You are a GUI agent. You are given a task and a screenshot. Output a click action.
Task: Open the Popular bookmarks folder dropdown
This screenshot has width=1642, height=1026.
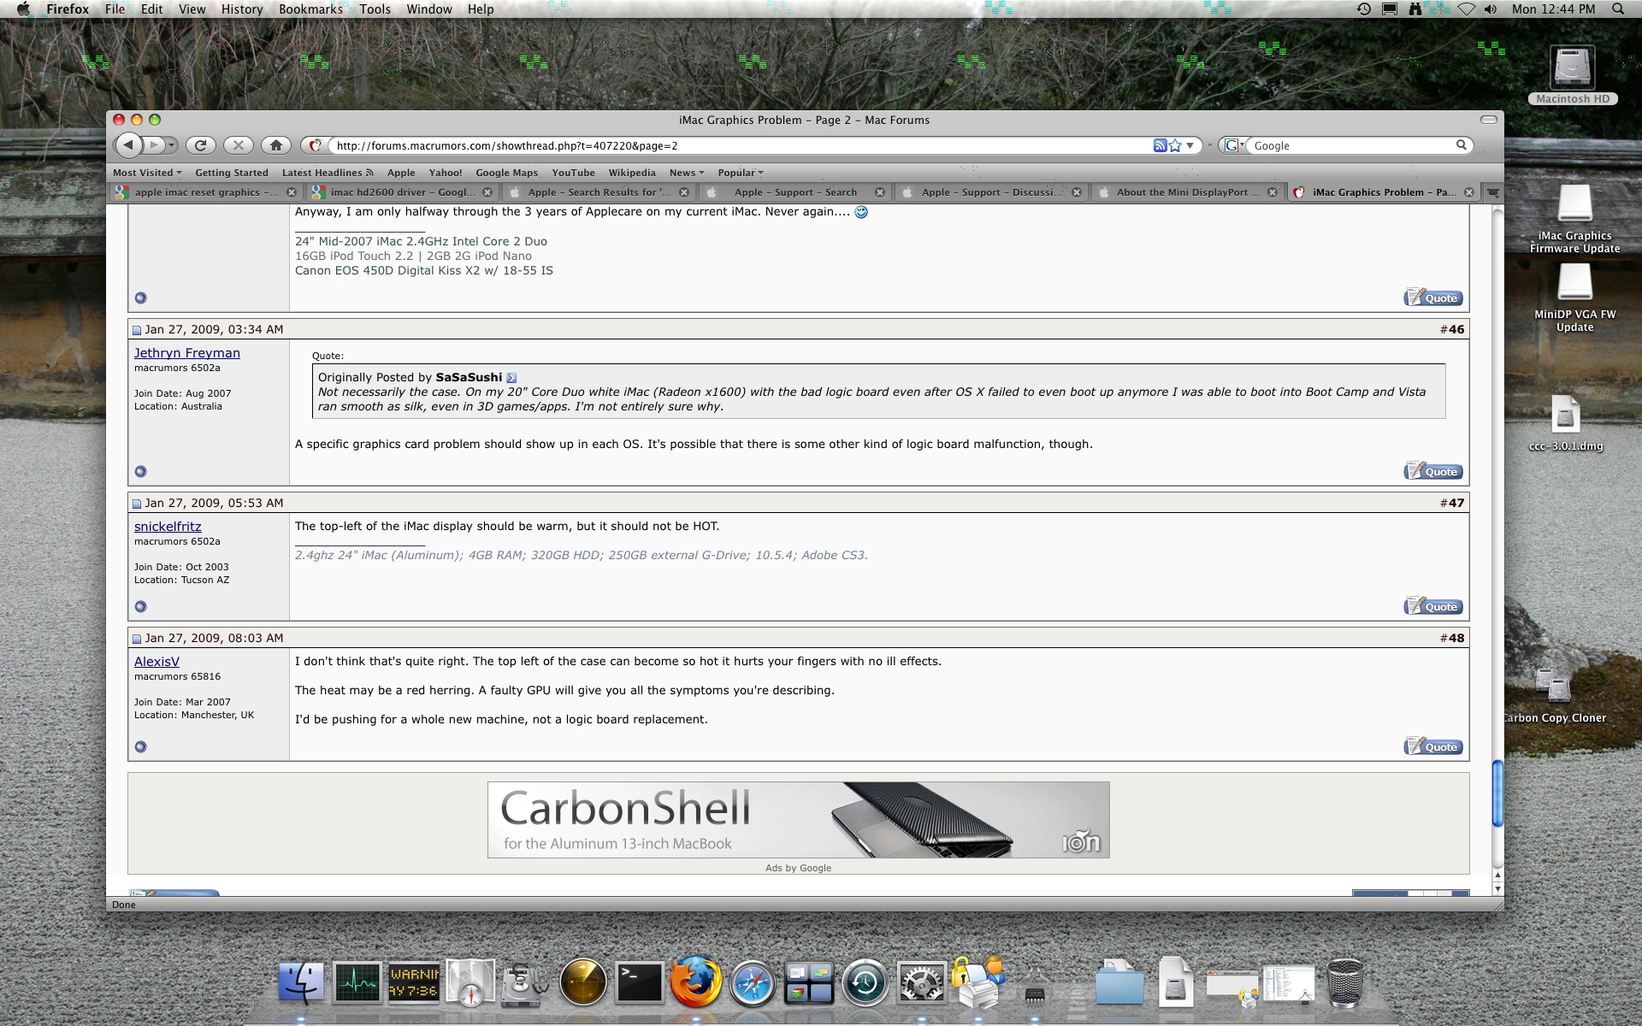coord(741,173)
